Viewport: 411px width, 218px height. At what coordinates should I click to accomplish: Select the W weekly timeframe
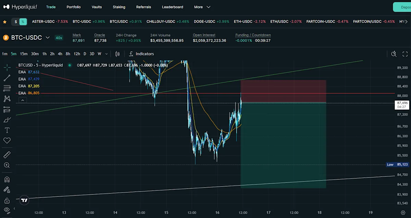[99, 54]
